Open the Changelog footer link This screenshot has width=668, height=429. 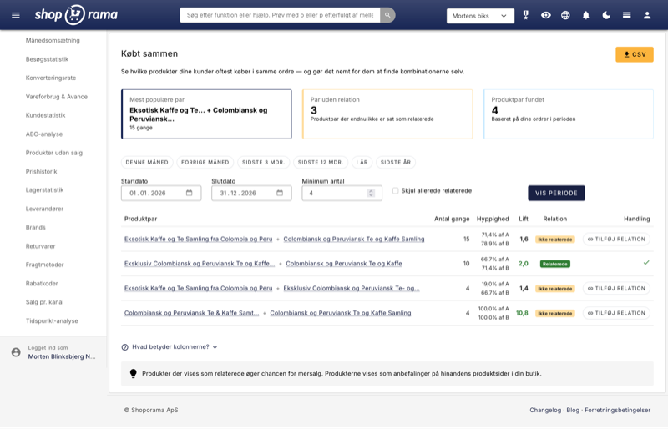point(545,410)
